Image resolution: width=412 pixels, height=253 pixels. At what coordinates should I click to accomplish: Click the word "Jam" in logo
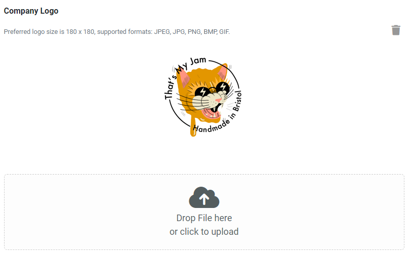coord(198,61)
